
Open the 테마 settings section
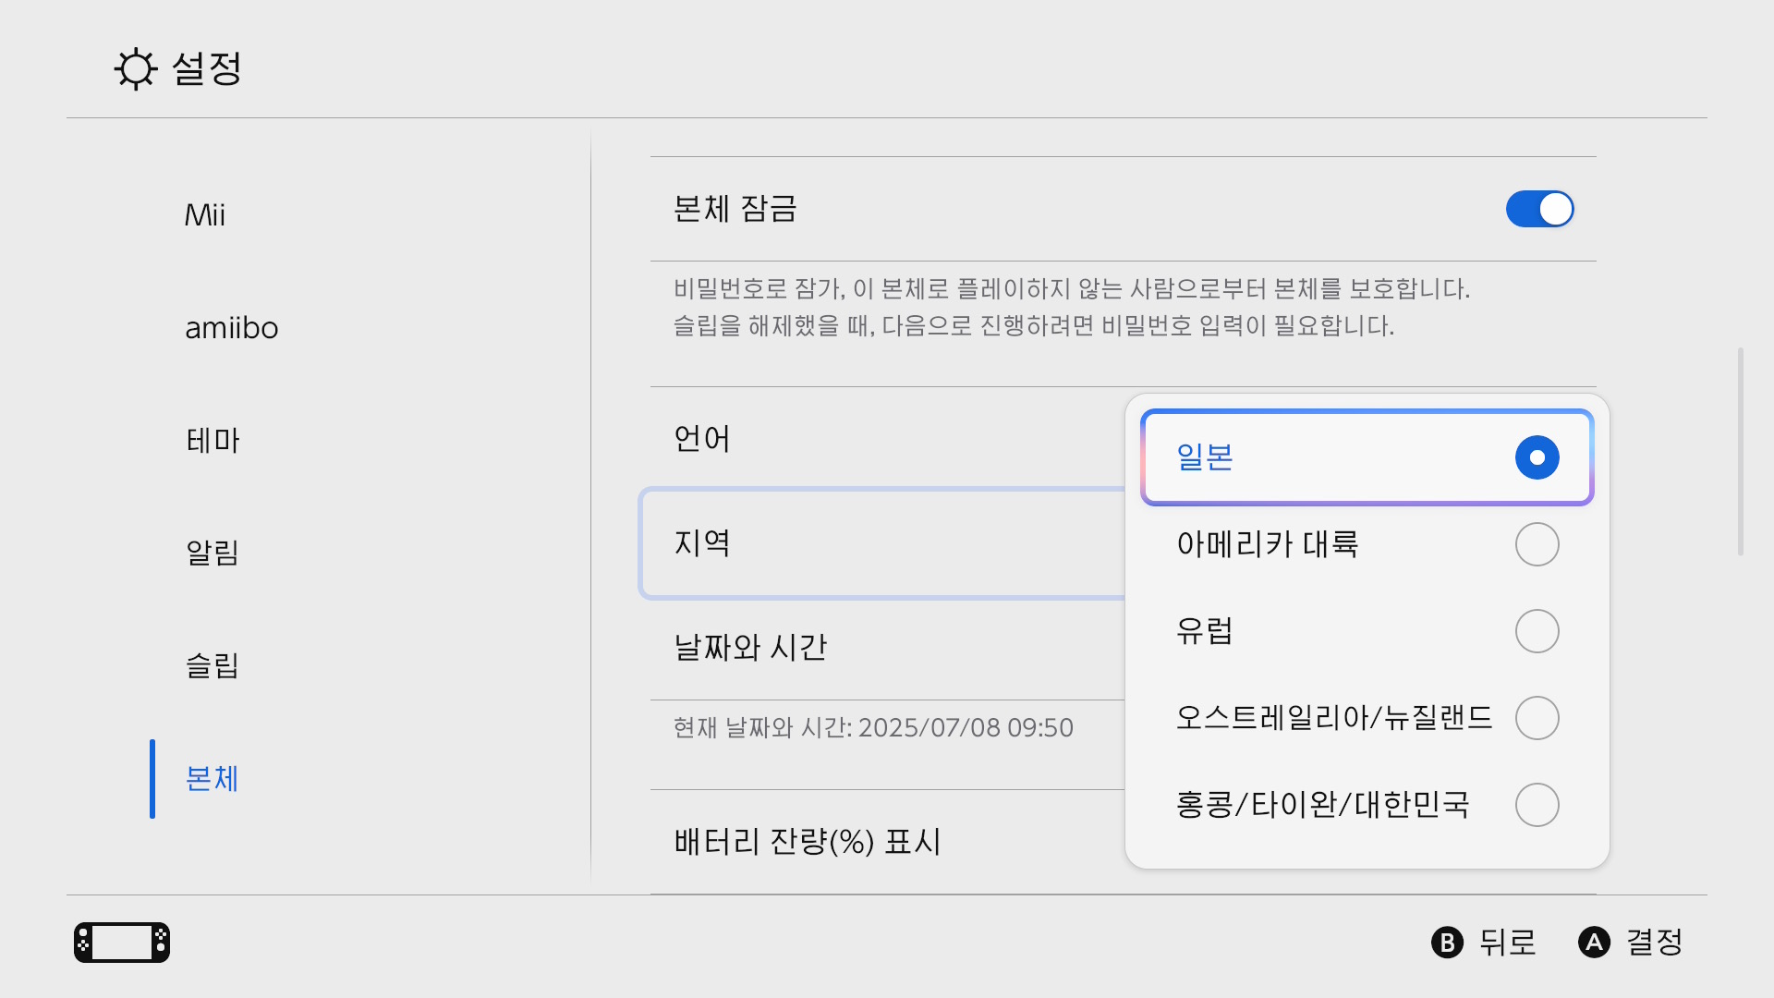coord(213,441)
